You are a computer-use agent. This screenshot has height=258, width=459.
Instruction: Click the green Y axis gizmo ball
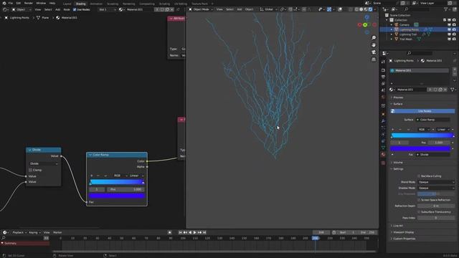point(365,25)
